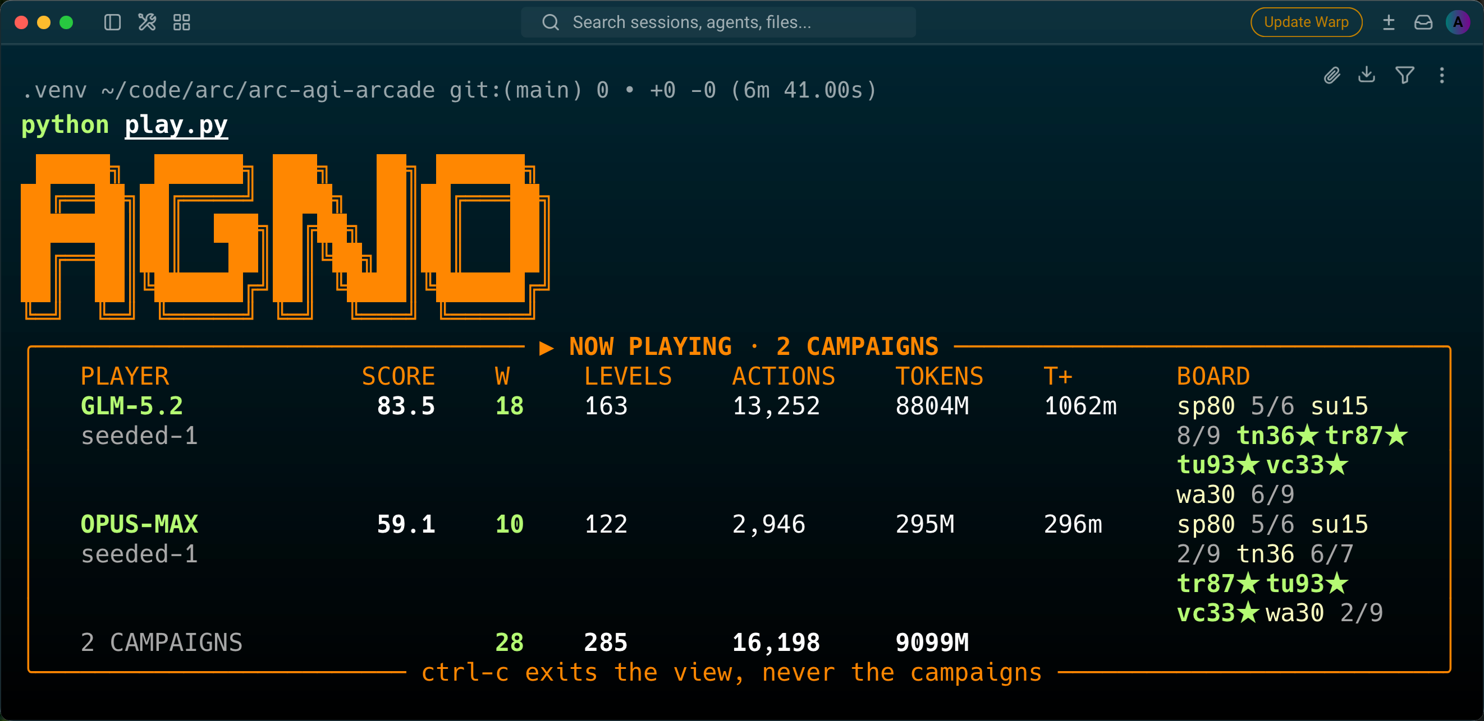1484x721 pixels.
Task: Open the grid panes icon
Action: pos(181,22)
